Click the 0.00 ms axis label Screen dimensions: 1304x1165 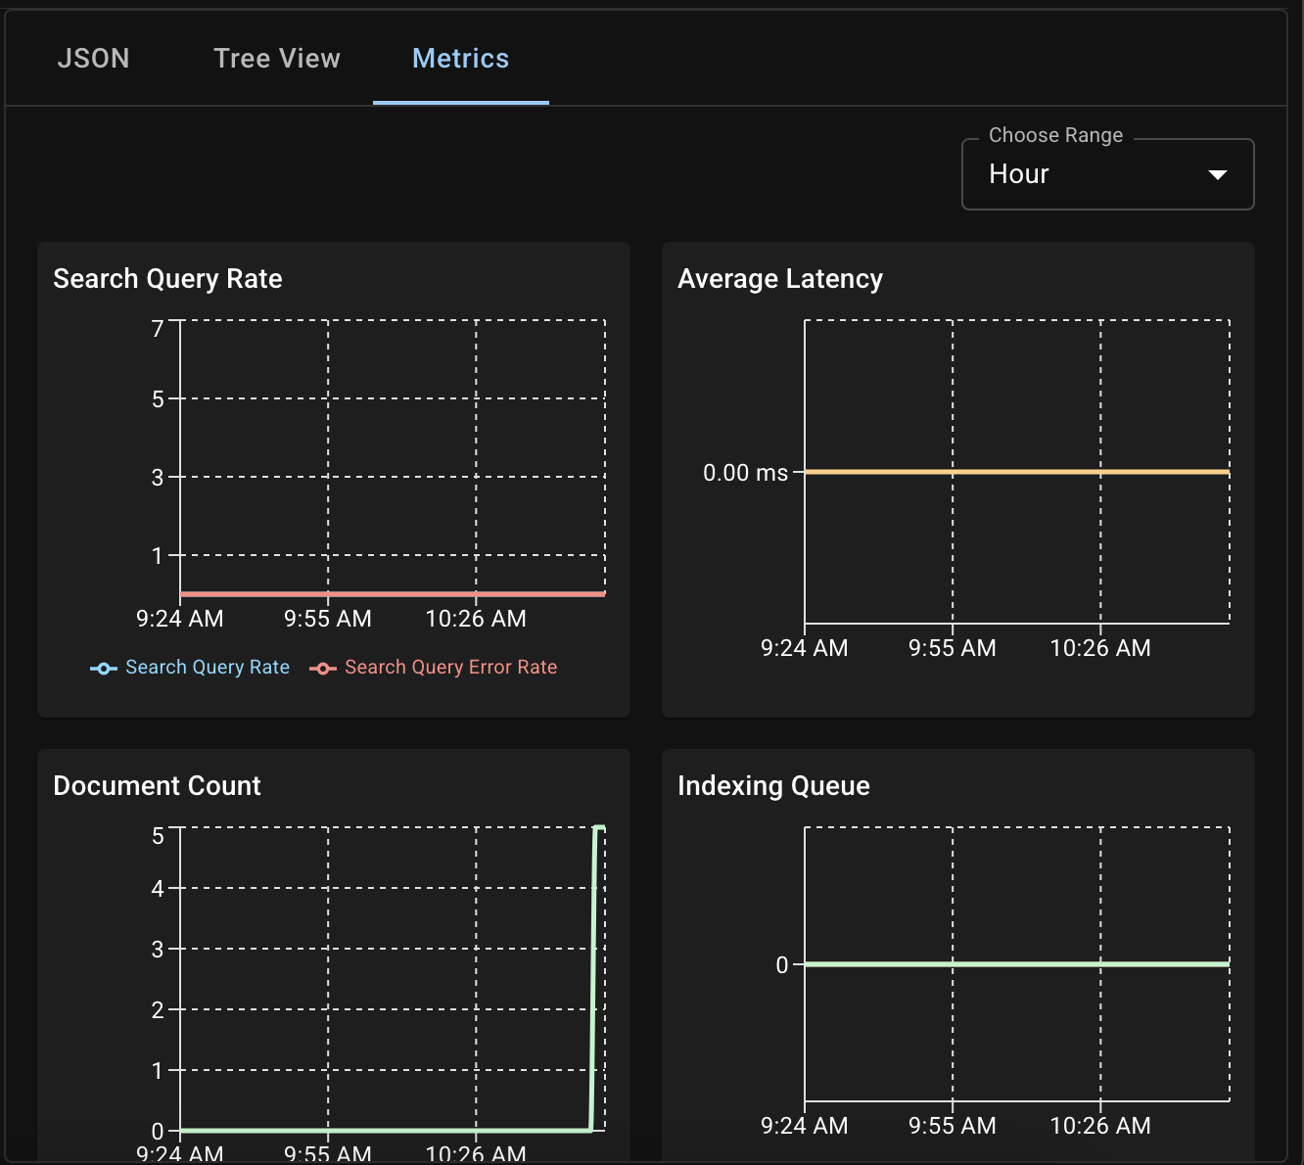coord(746,472)
